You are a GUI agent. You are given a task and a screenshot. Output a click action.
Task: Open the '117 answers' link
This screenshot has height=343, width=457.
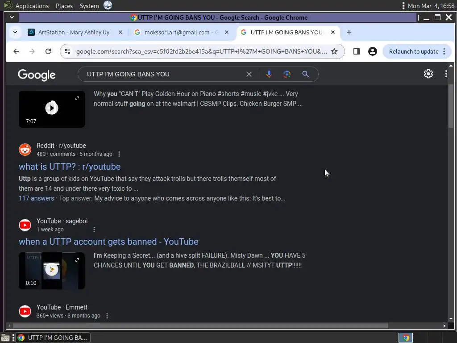pos(37,198)
